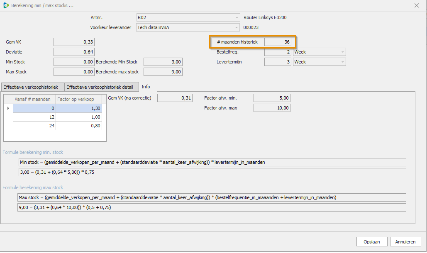Expand the Voorkeur leverancier dropdown

pos(237,27)
